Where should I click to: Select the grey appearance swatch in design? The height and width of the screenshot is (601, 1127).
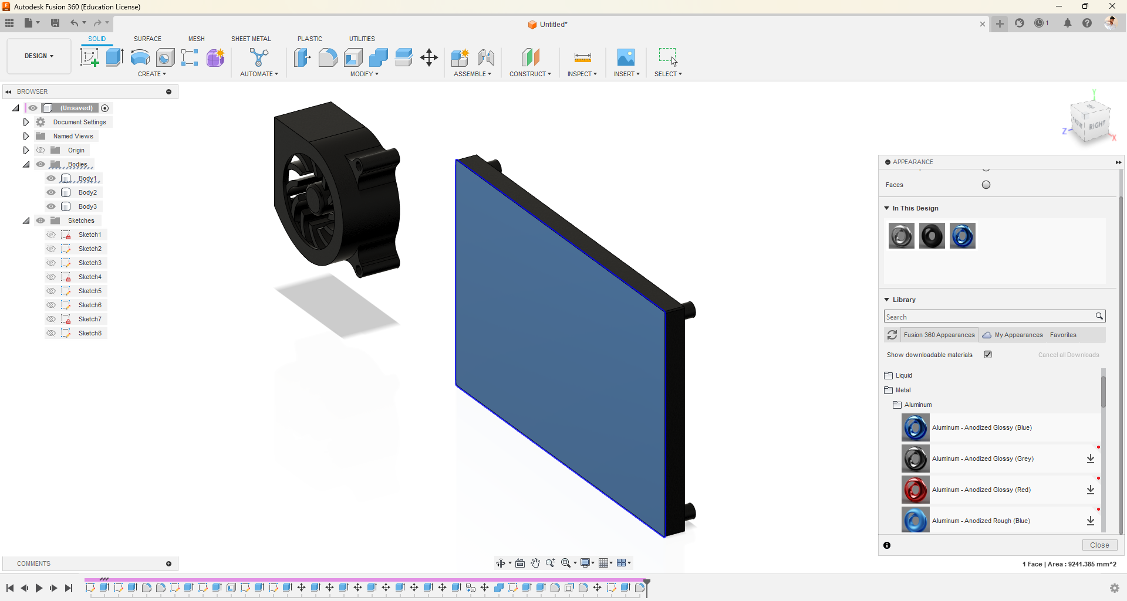[902, 236]
